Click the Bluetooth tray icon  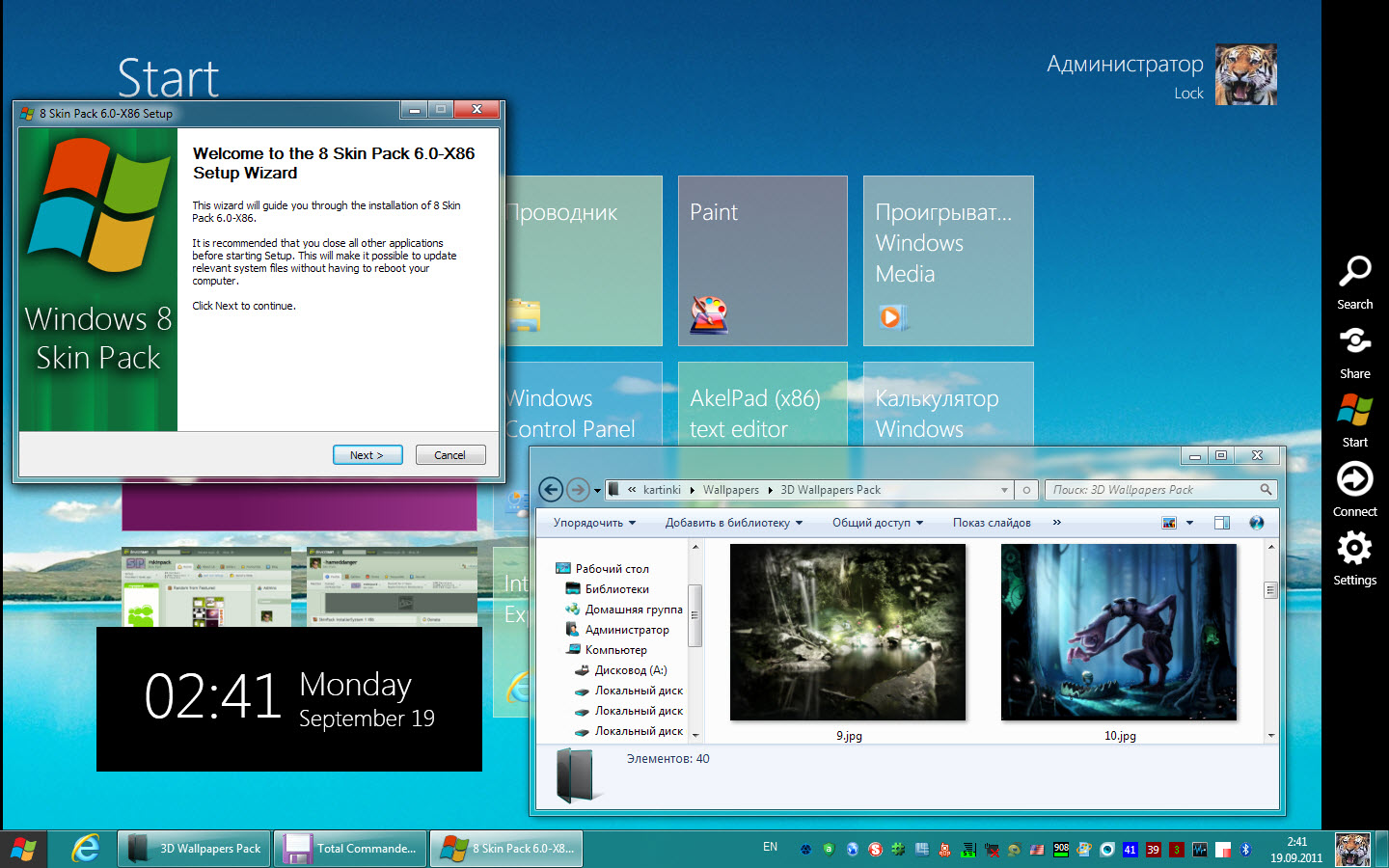(1245, 850)
